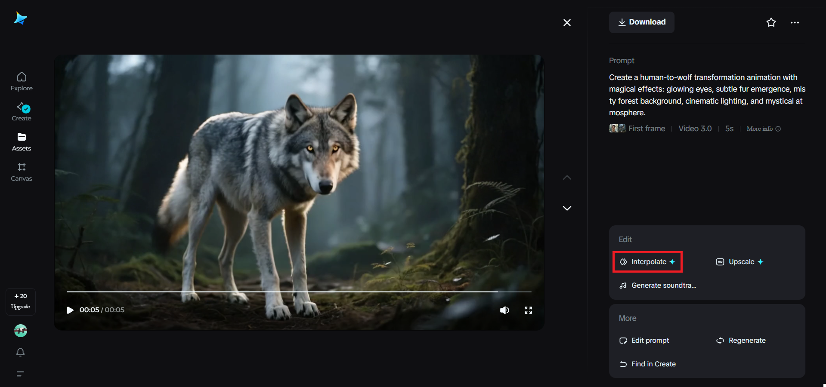Generate a soundtrack for the video
This screenshot has width=826, height=387.
click(658, 286)
